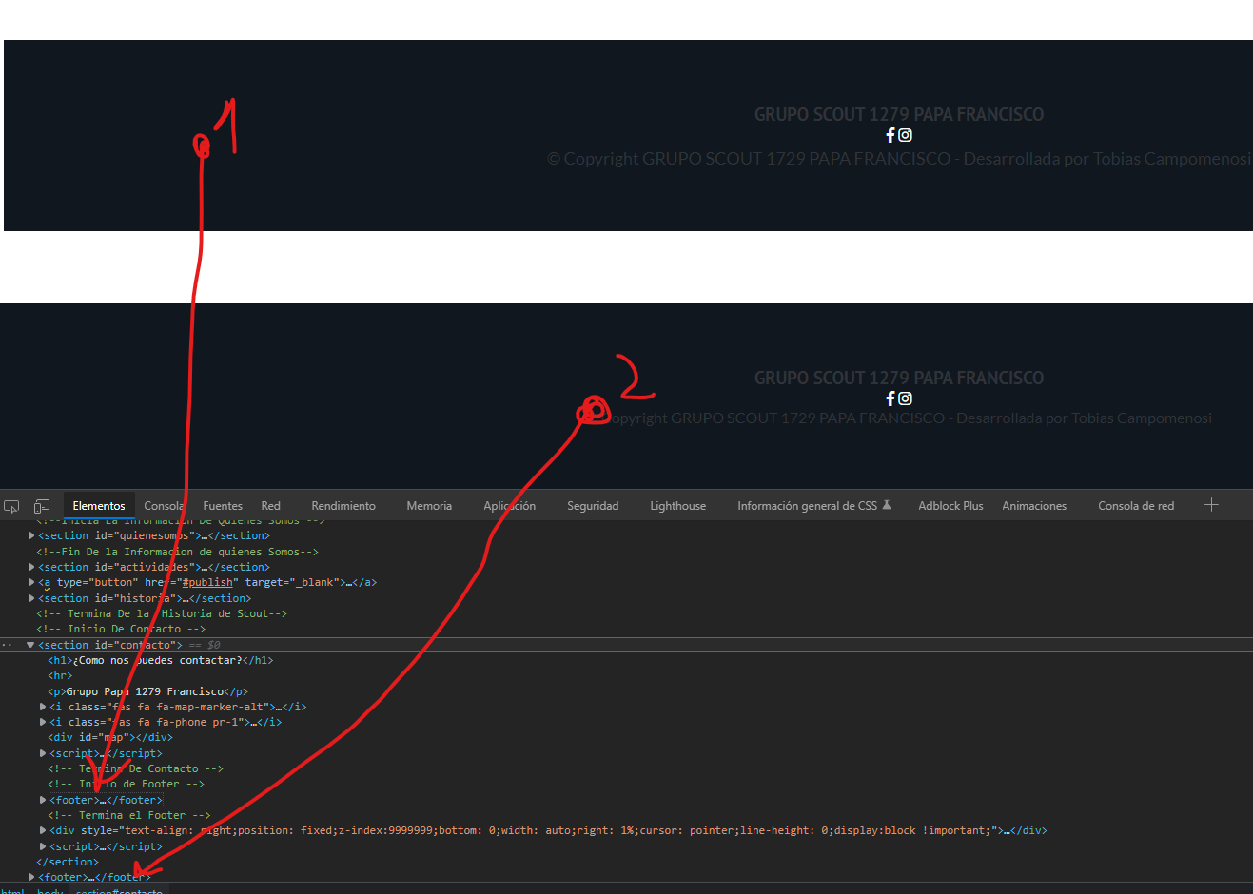Viewport: 1253px width, 894px height.
Task: Open the Adblock Plus tab
Action: point(950,506)
